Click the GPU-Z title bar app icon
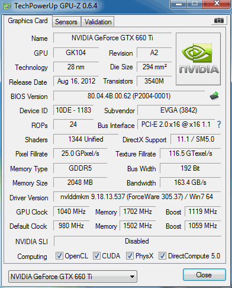This screenshot has width=232, height=288. (7, 7)
